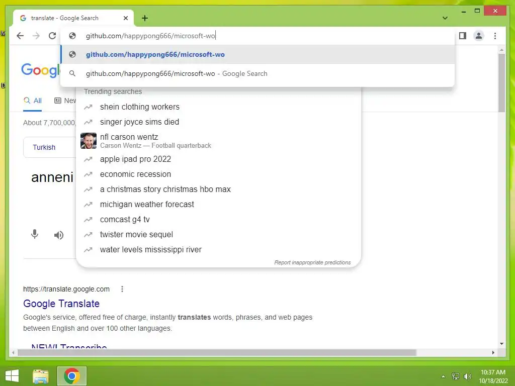Show hidden system tray icons

[x=444, y=376]
